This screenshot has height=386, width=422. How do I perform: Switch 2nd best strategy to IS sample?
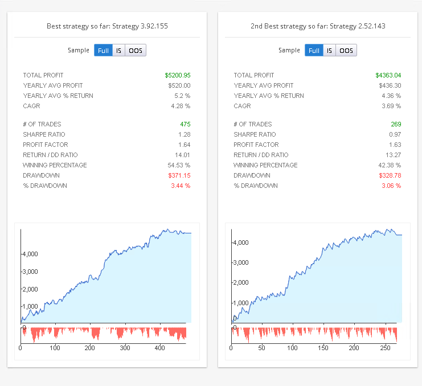(329, 50)
